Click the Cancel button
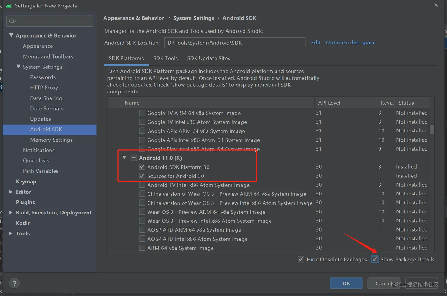Viewport: 447px width, 296px height. (x=384, y=283)
